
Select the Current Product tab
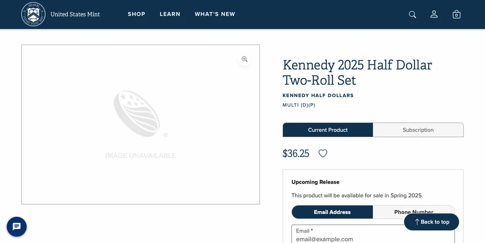click(x=328, y=130)
